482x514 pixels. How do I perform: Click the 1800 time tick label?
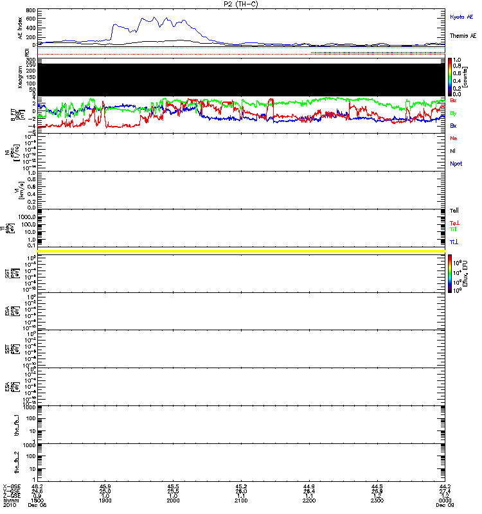point(37,501)
